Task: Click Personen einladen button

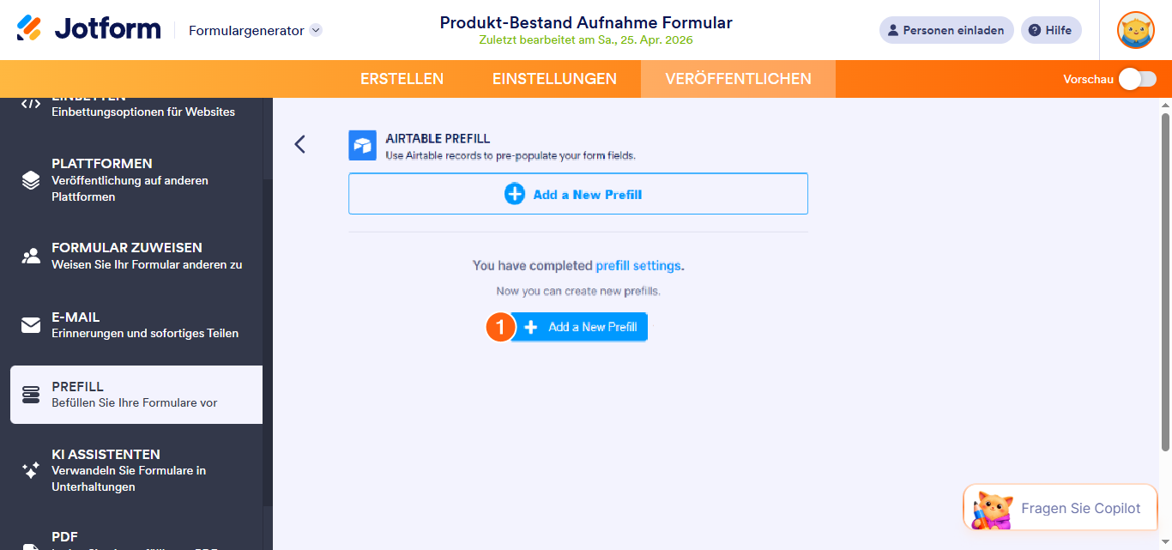Action: point(945,30)
